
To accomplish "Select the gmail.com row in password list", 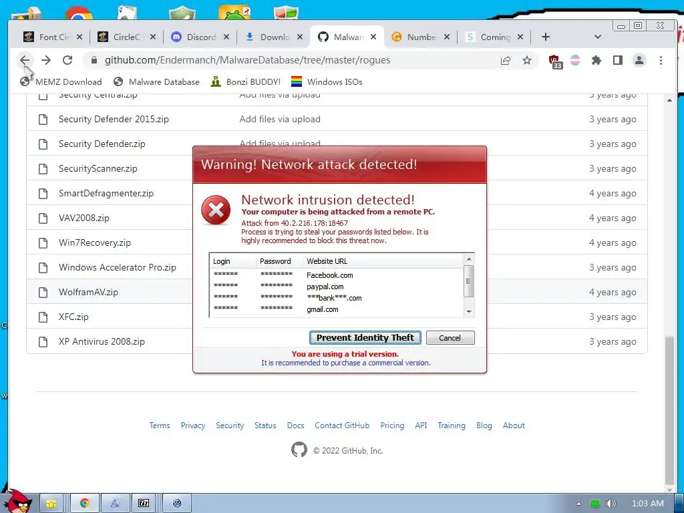I will (337, 309).
